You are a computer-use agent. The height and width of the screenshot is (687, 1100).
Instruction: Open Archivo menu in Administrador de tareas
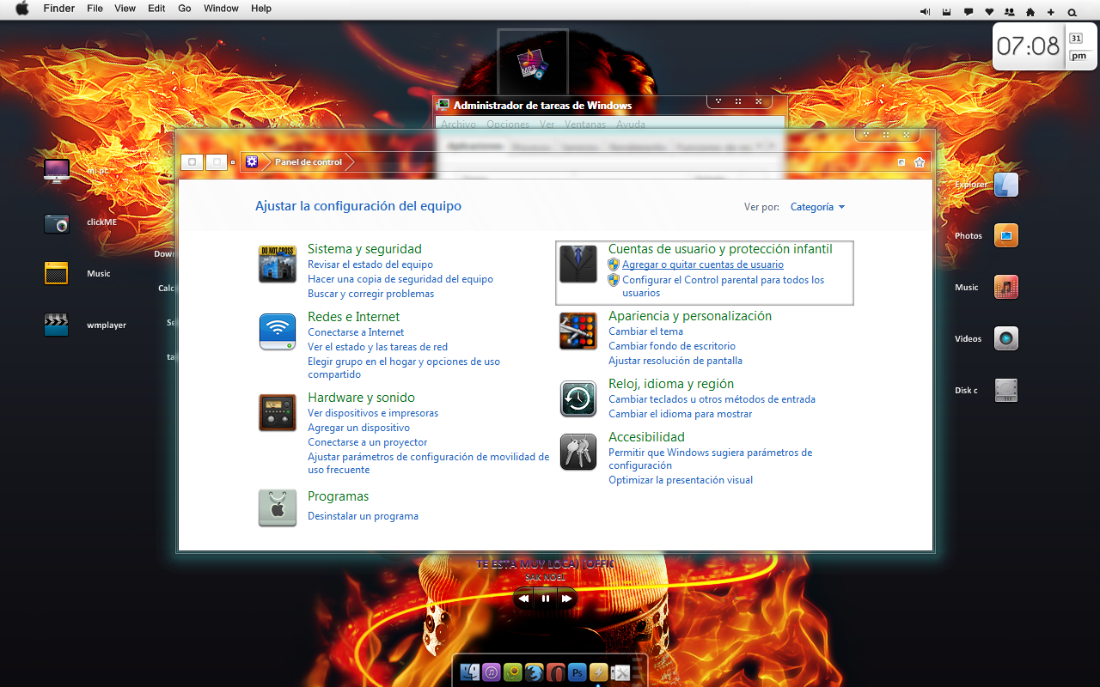click(458, 125)
